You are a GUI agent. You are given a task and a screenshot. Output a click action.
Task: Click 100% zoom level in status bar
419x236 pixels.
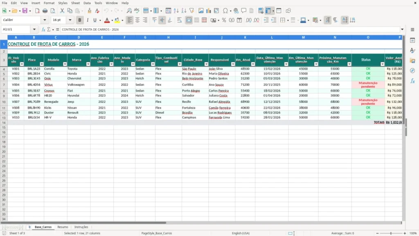[x=413, y=233]
